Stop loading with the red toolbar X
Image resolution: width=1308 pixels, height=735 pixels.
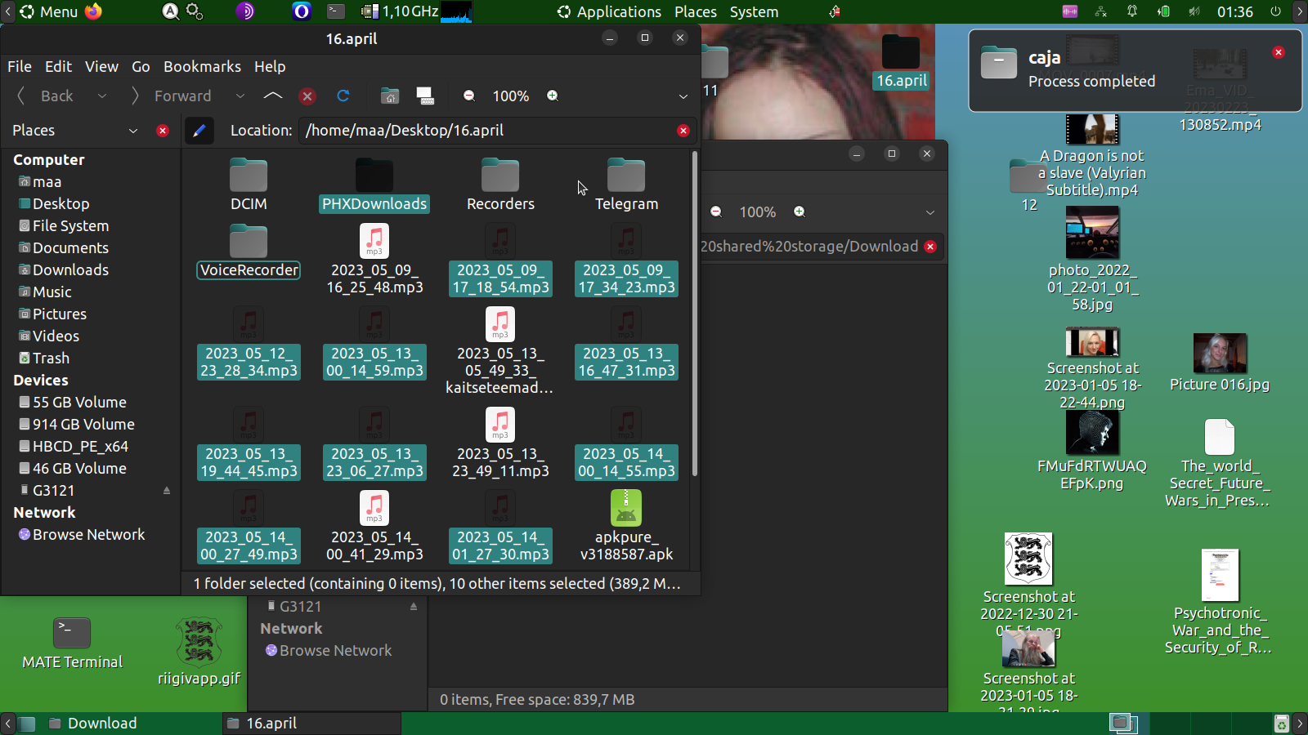(307, 96)
